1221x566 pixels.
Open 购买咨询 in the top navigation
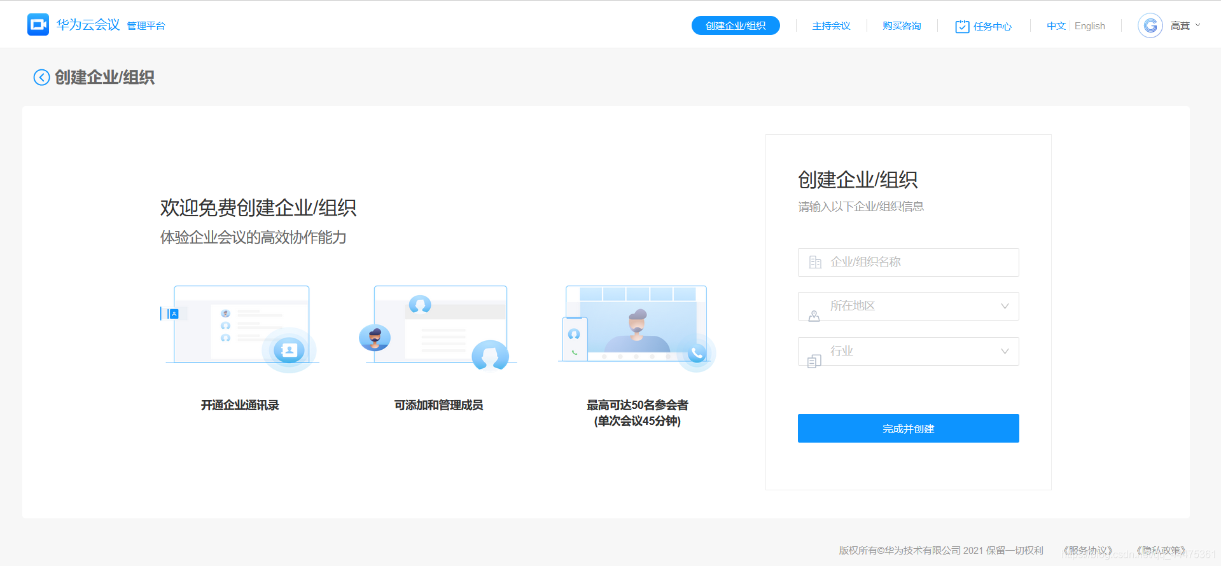pyautogui.click(x=902, y=26)
